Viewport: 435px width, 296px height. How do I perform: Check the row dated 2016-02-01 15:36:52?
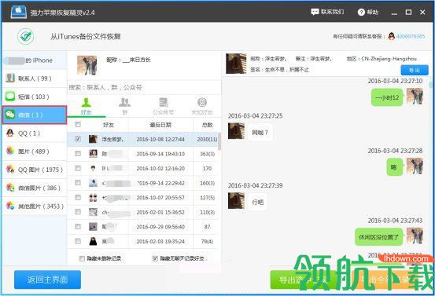pyautogui.click(x=78, y=212)
